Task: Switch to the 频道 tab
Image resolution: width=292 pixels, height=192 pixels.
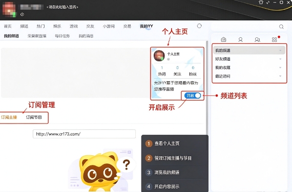Action: click(x=24, y=26)
